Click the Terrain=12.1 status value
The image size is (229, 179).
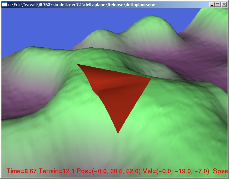pos(57,171)
